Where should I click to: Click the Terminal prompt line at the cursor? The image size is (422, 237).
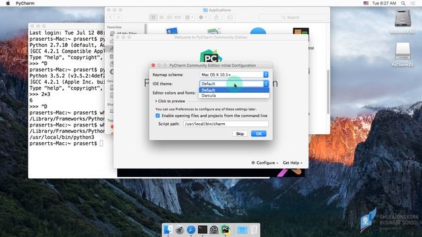tap(66, 144)
